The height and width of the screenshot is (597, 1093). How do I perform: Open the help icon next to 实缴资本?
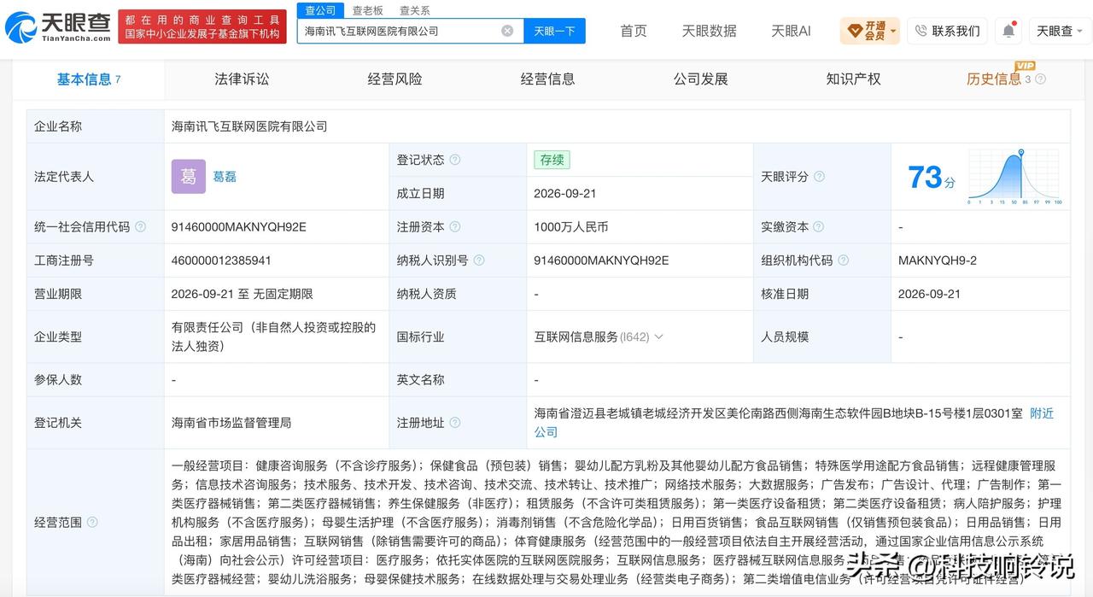[x=819, y=226]
